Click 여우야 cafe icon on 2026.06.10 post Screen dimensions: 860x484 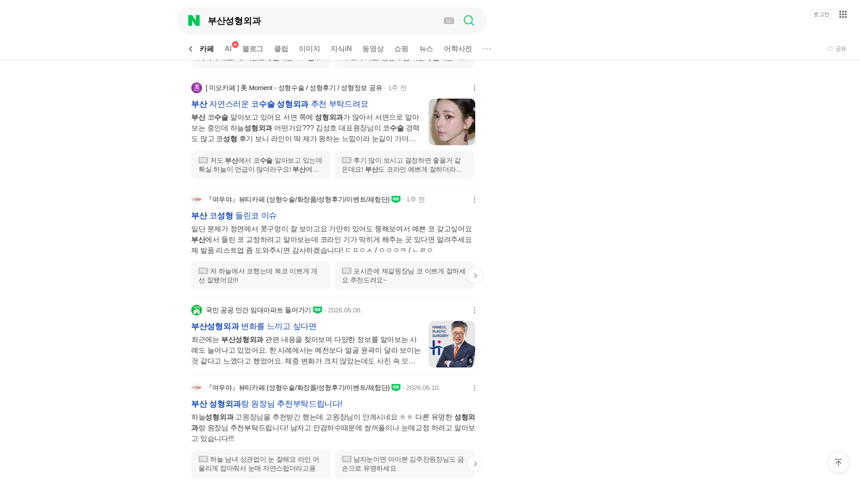[197, 388]
